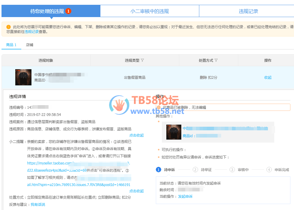Open the myseller.taobao.com appeal link
The height and width of the screenshot is (210, 294).
click(49, 163)
